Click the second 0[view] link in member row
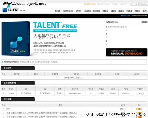The image size is (148, 118). click(113, 93)
